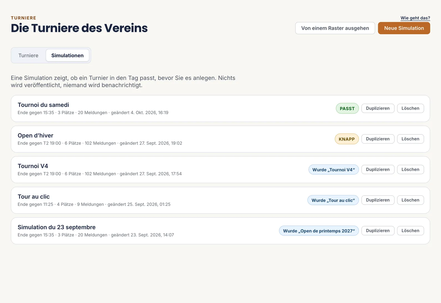The image size is (441, 303).
Task: Open the "Wurde „Open de printemps 2027“" badge
Action: point(319,231)
